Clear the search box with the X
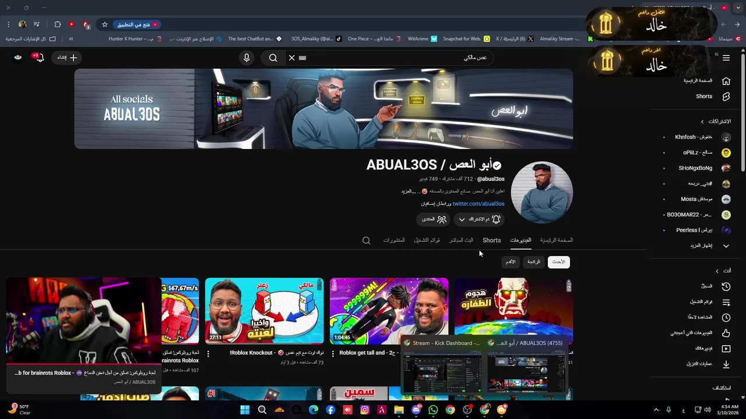 click(291, 58)
